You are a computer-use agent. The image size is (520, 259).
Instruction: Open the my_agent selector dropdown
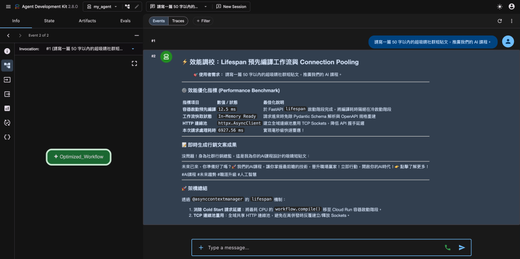(102, 7)
